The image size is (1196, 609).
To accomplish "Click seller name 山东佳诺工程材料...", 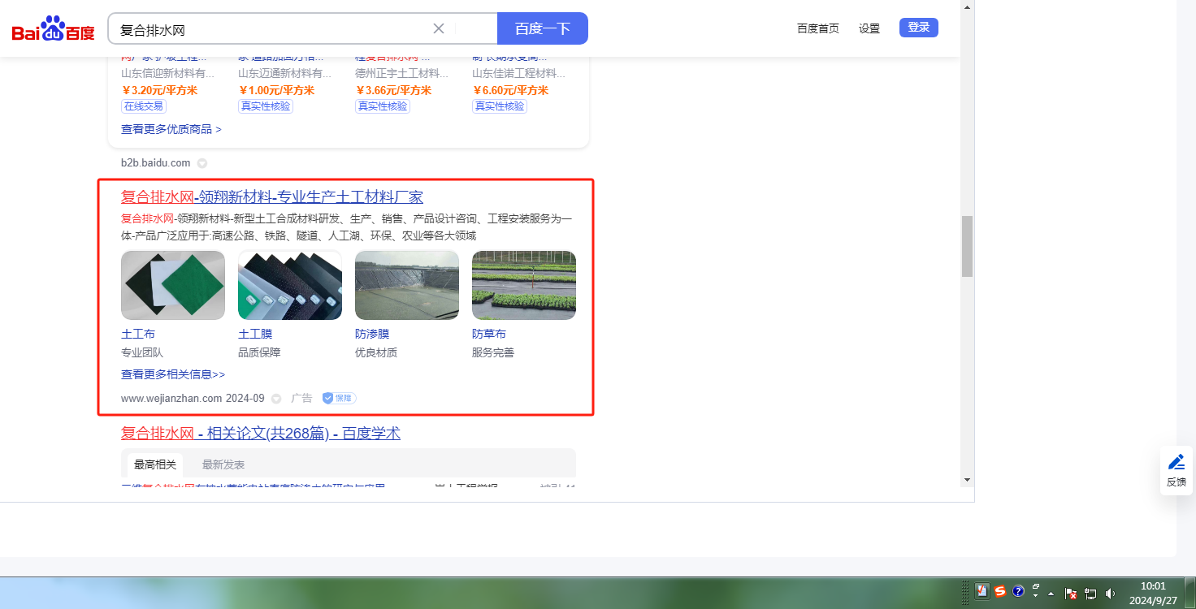I will tap(519, 73).
